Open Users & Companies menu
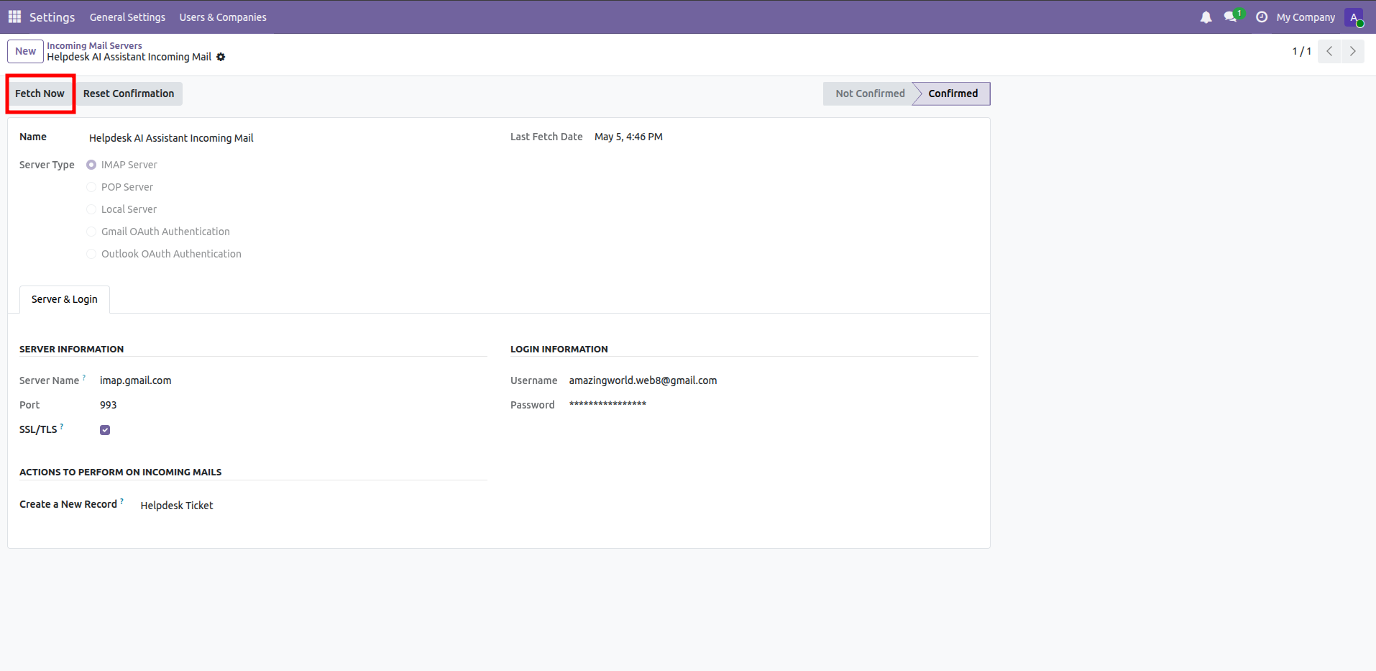1376x671 pixels. (x=223, y=17)
